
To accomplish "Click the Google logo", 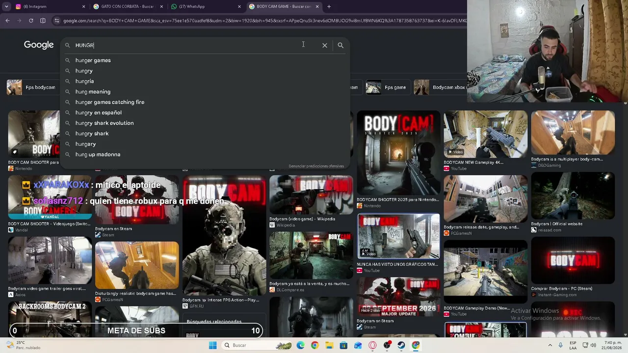I will 39,45.
